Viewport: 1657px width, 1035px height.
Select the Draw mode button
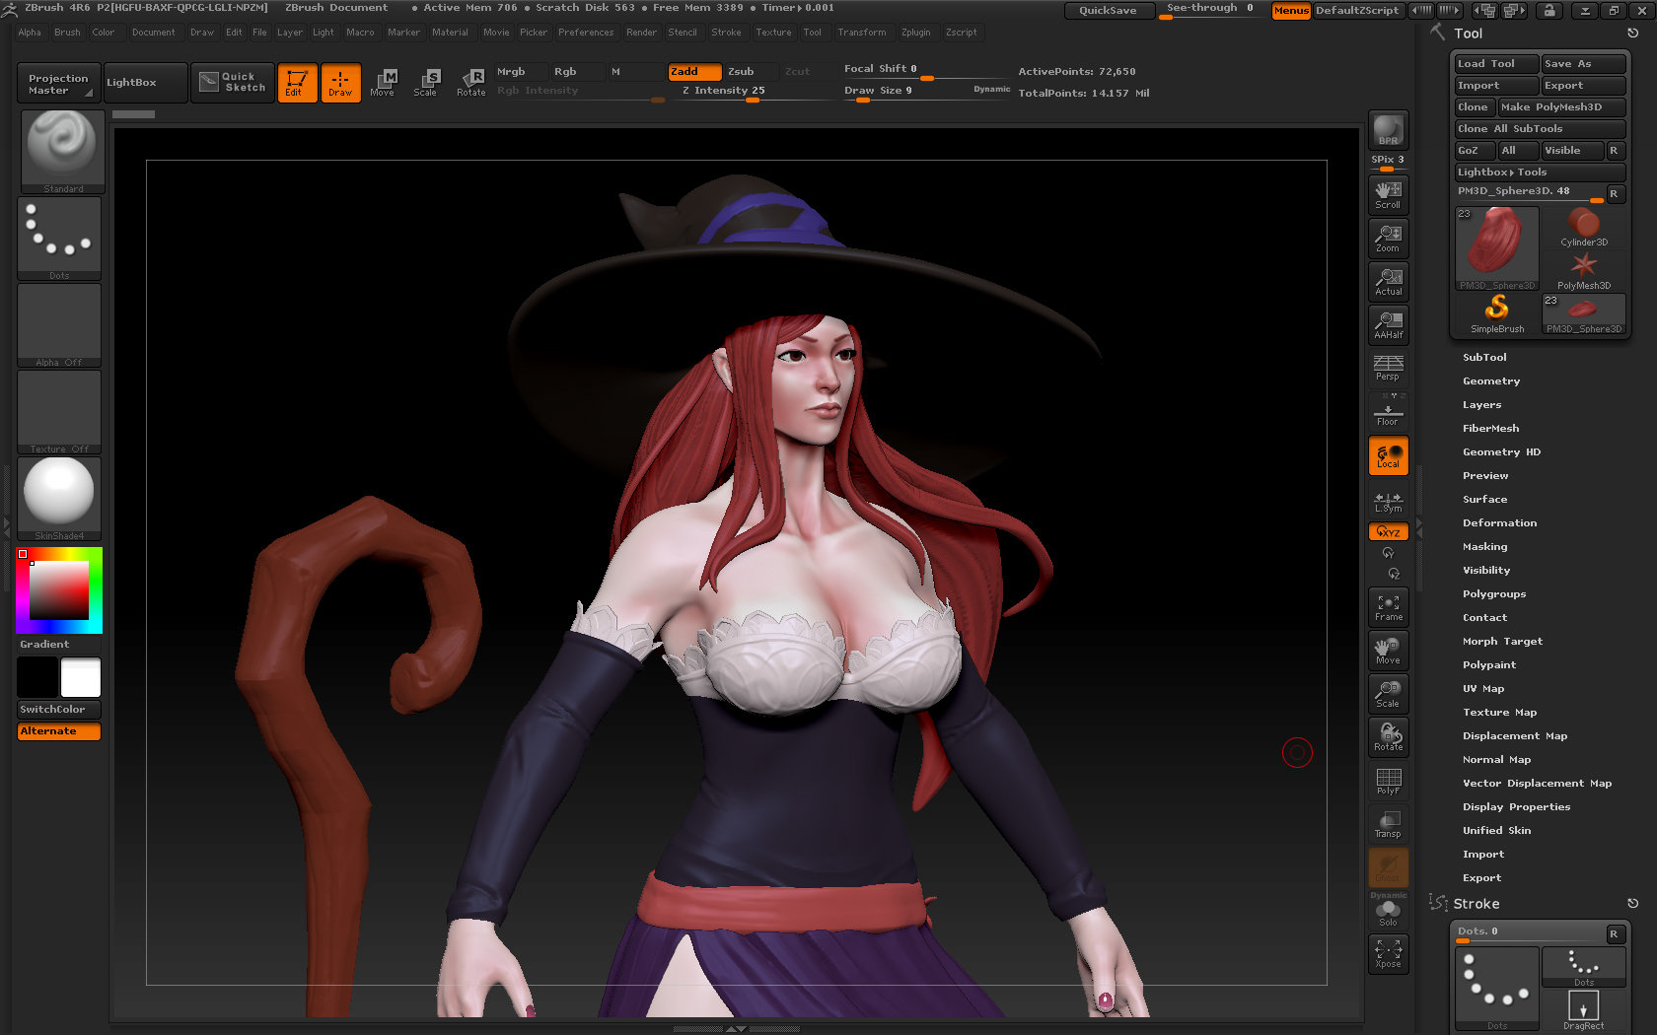(x=340, y=82)
